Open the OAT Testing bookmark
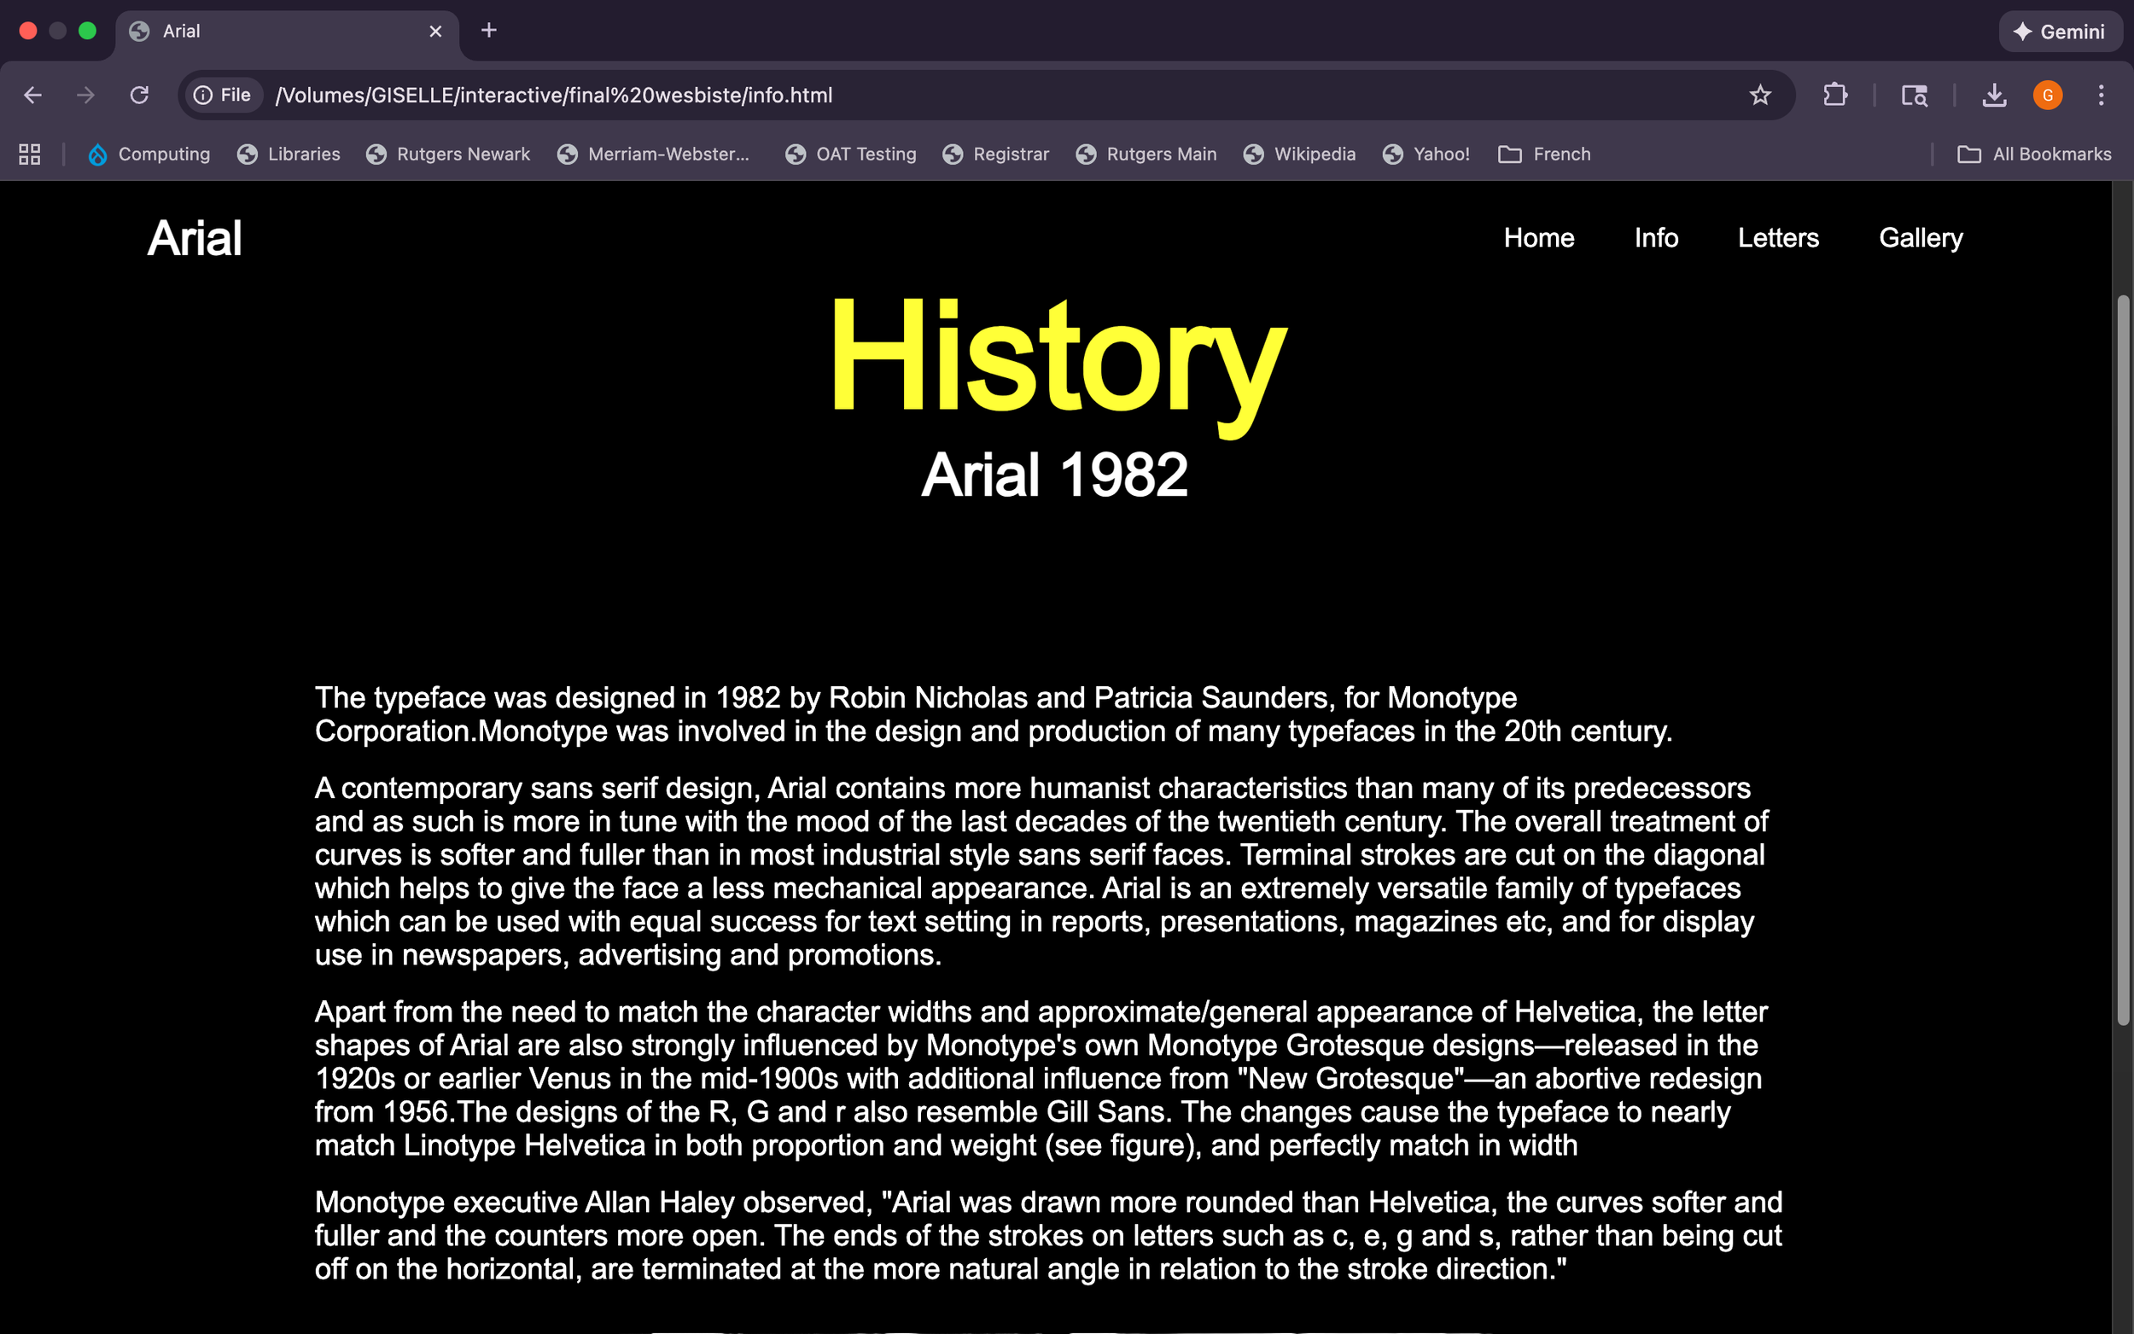This screenshot has height=1334, width=2134. tap(865, 154)
